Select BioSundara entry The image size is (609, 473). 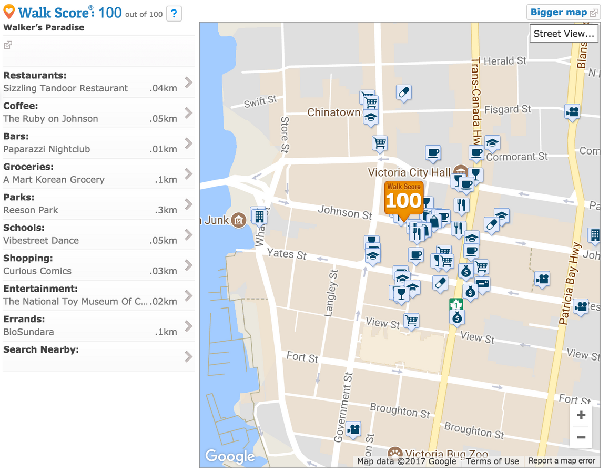point(29,332)
